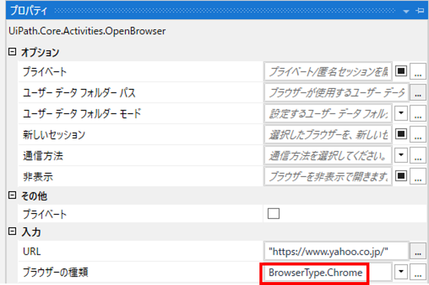This screenshot has height=285, width=429.
Task: Click the ellipsis button for 新しいセッション
Action: pyautogui.click(x=418, y=134)
